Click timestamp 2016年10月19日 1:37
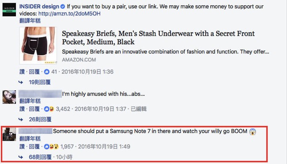Viewport: 287px width, 164px height. (x=100, y=109)
